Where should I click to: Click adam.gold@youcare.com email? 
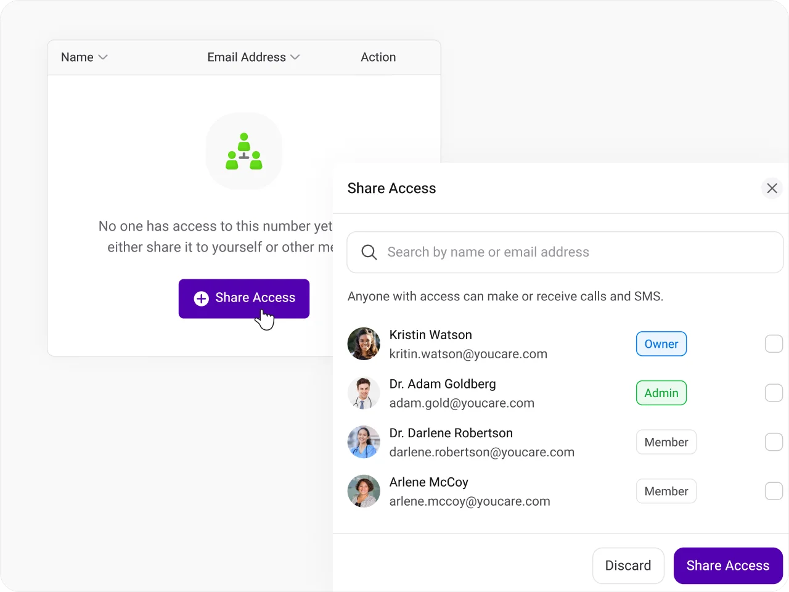point(462,403)
